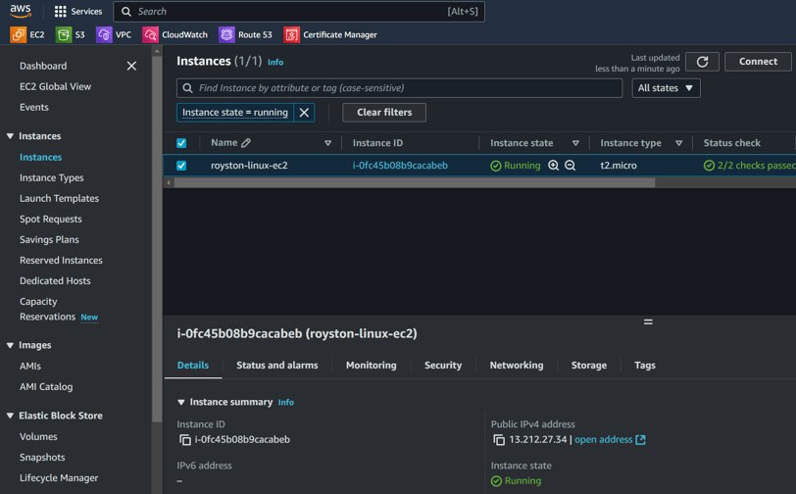
Task: Open Spot Requests in sidebar
Action: click(x=51, y=220)
